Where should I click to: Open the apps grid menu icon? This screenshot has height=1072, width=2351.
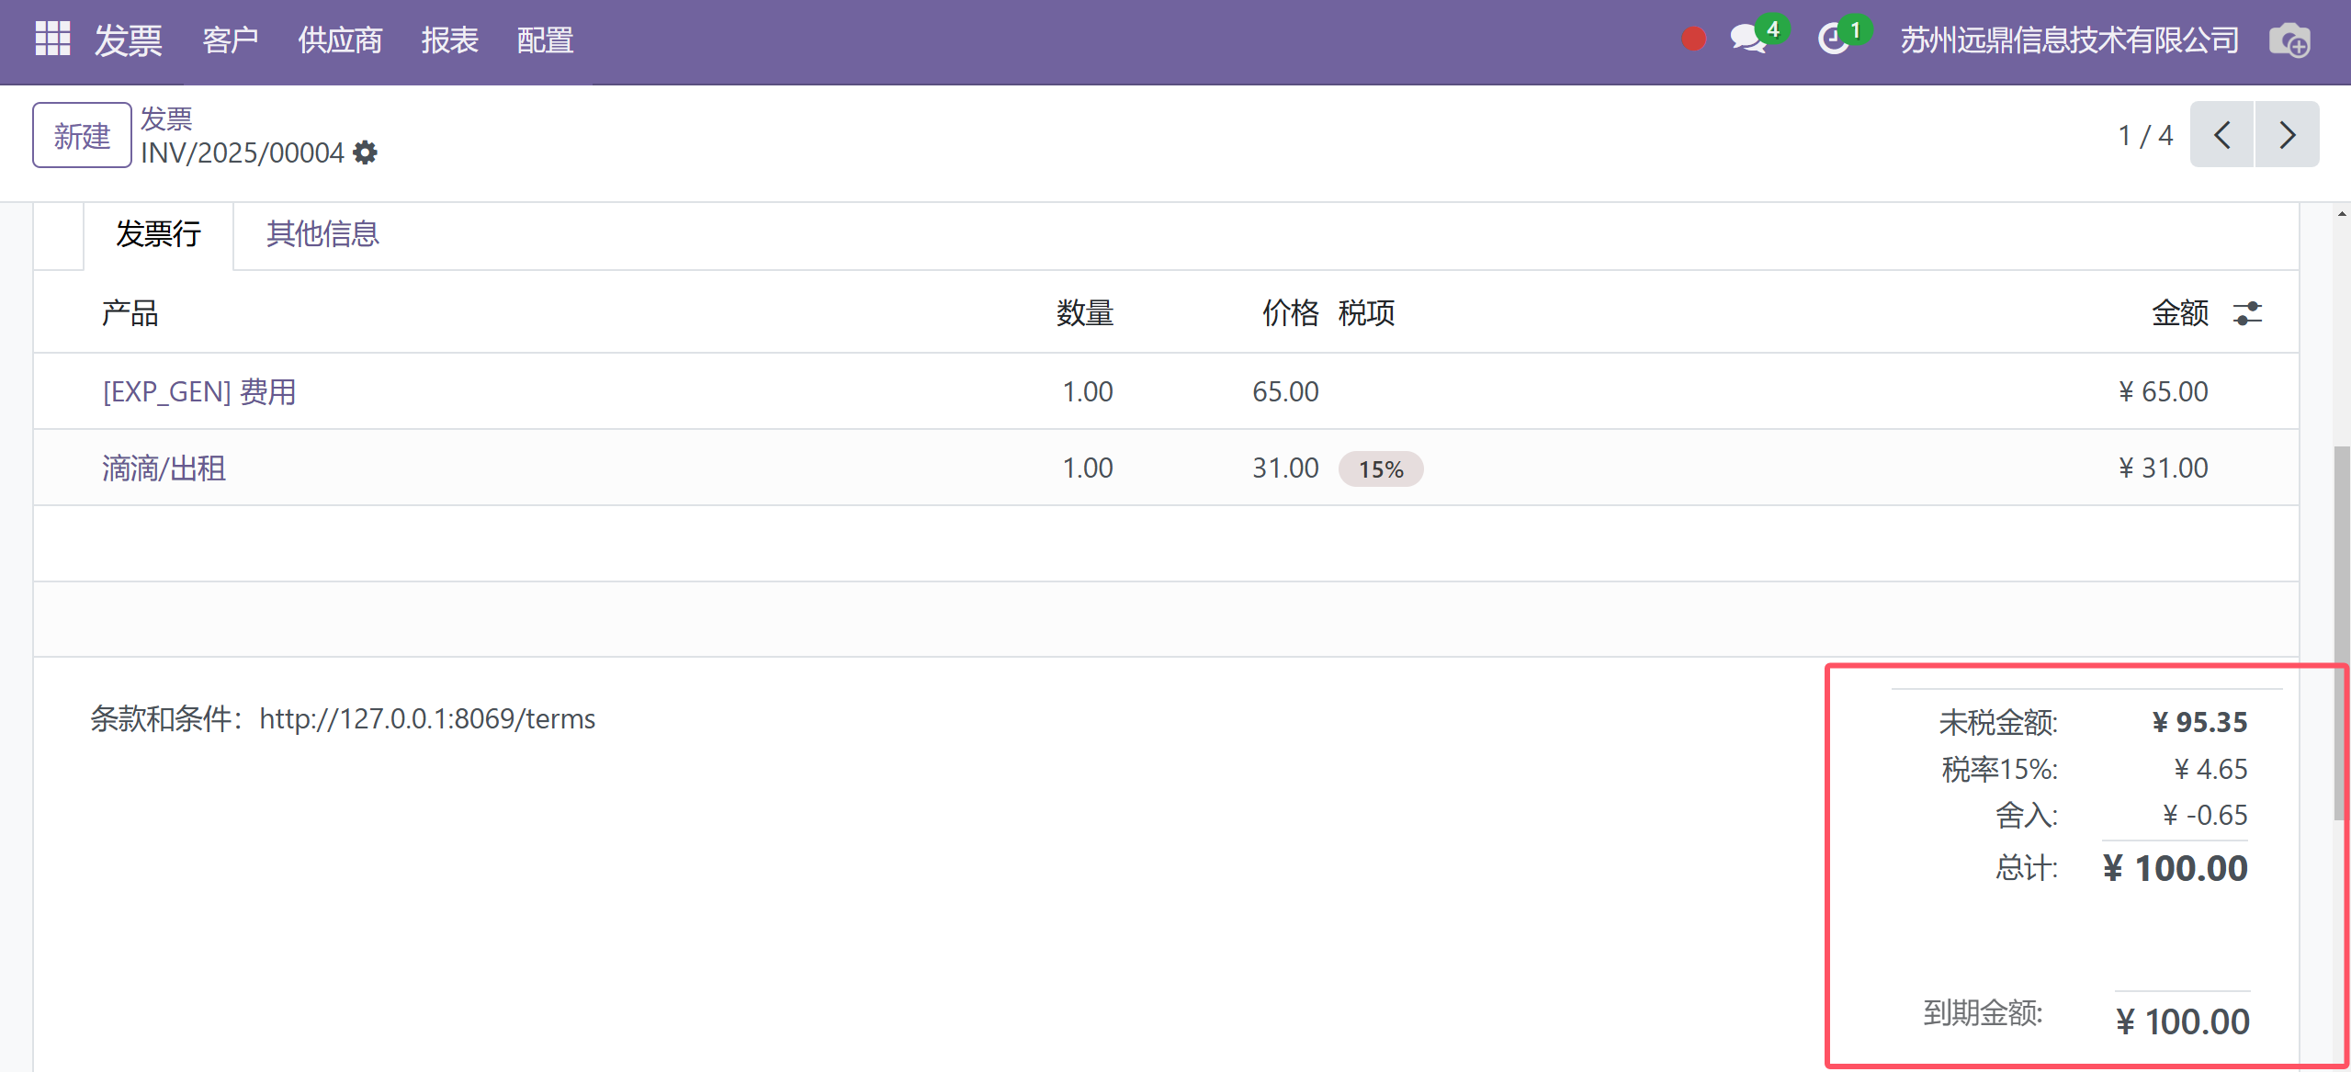(52, 39)
